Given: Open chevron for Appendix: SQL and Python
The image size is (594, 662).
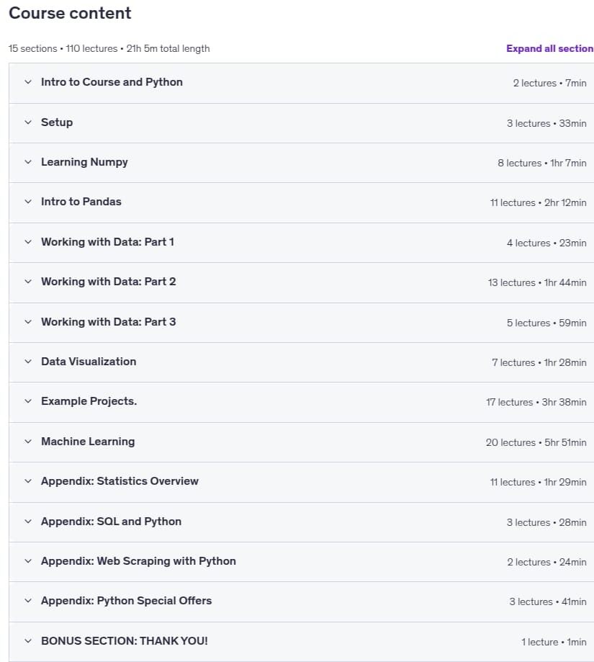Looking at the screenshot, I should (x=28, y=522).
